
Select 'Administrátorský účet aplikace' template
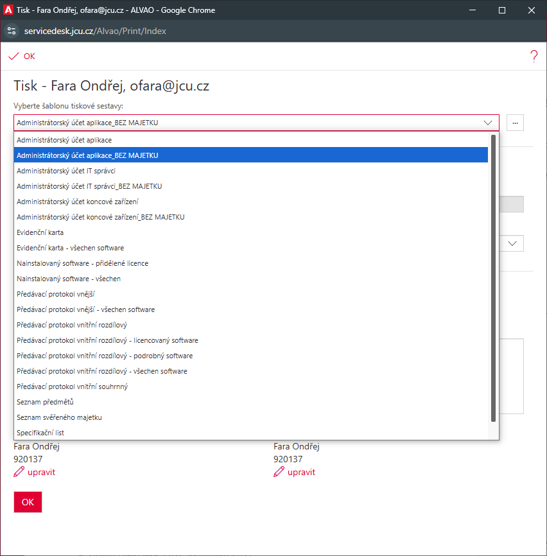(64, 140)
